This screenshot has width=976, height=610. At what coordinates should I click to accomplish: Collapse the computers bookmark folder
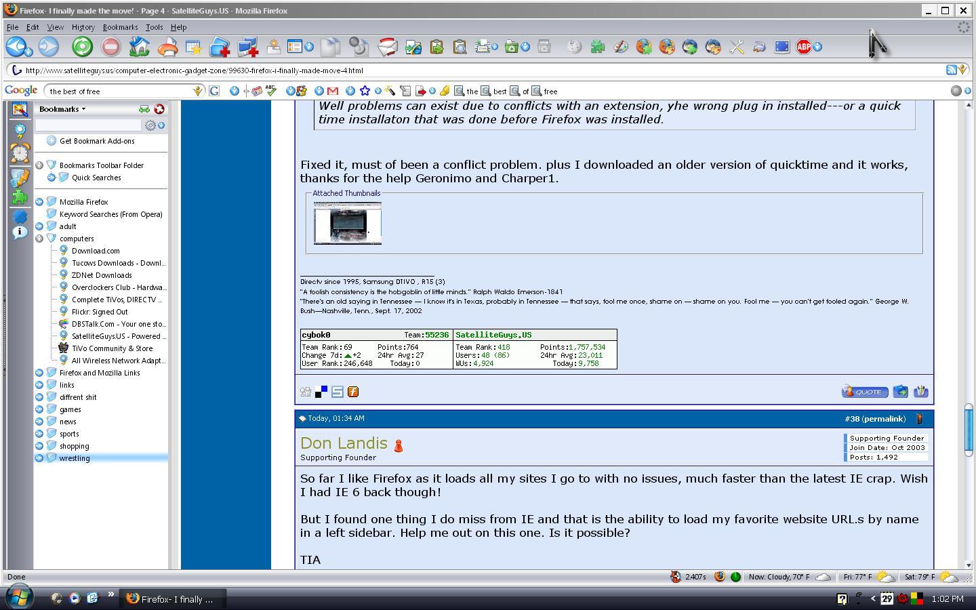[x=39, y=239]
